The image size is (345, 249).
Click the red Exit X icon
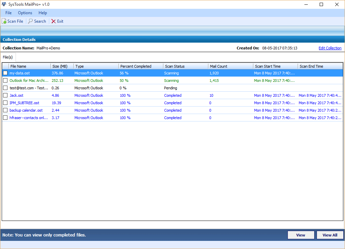click(53, 21)
